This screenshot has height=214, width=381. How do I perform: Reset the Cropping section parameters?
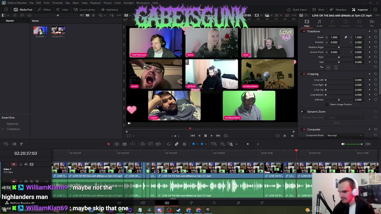tap(375, 74)
